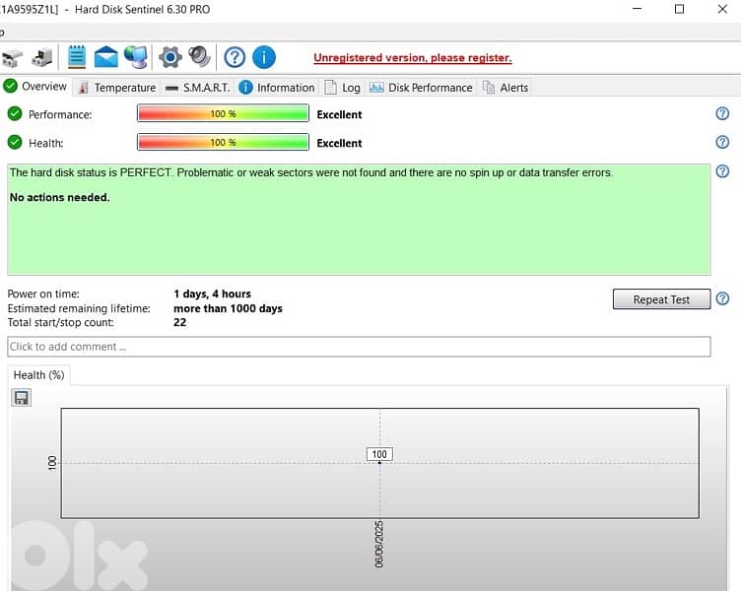The image size is (741, 591).
Task: Click the Repeat Test button
Action: tap(661, 299)
